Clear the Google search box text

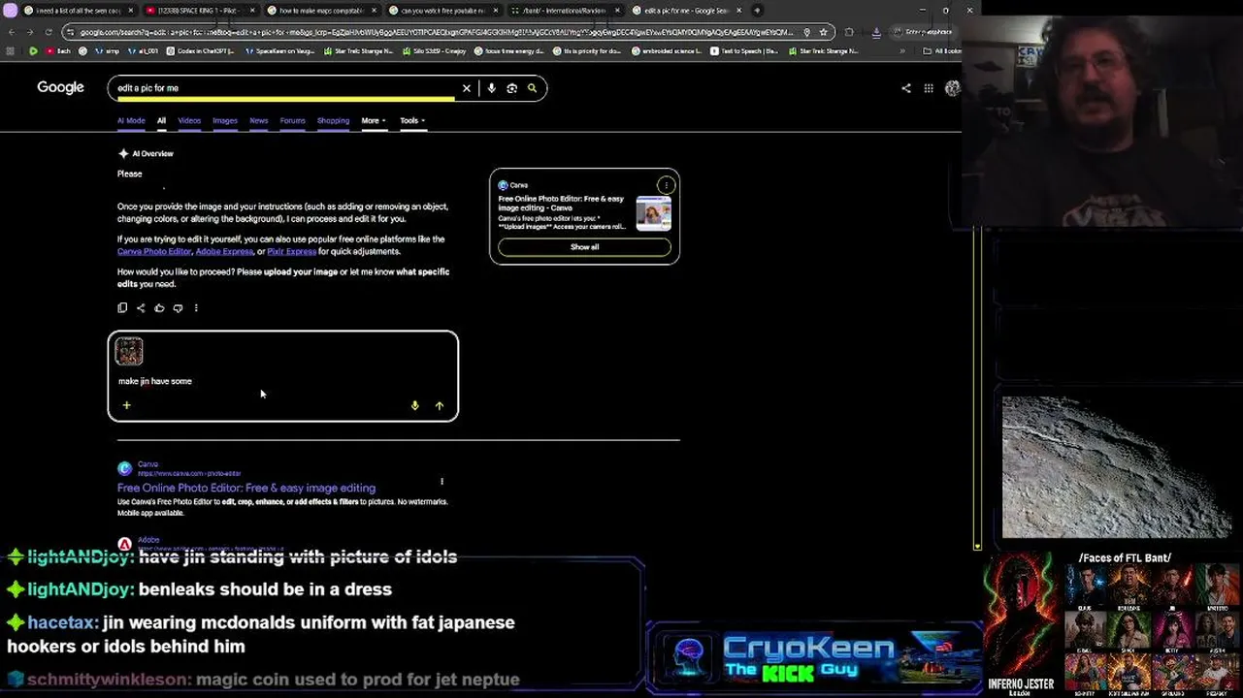click(x=467, y=88)
